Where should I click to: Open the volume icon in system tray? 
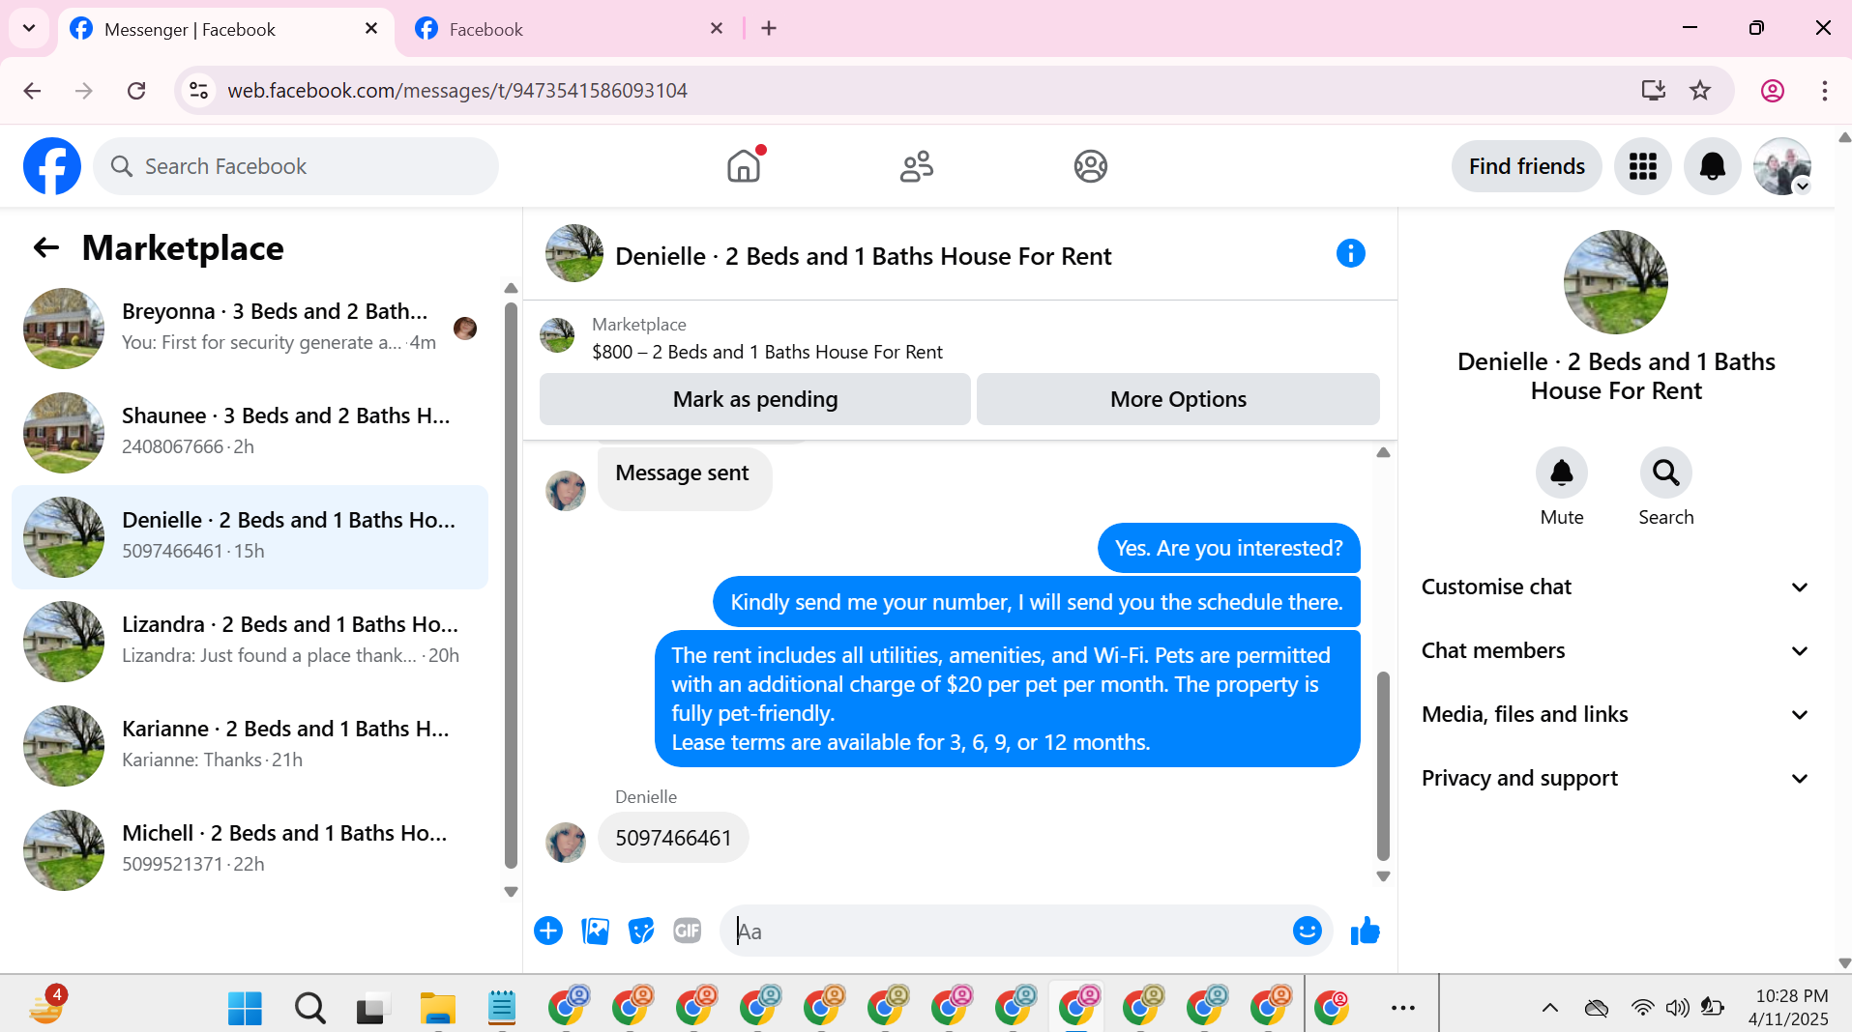(1677, 1008)
